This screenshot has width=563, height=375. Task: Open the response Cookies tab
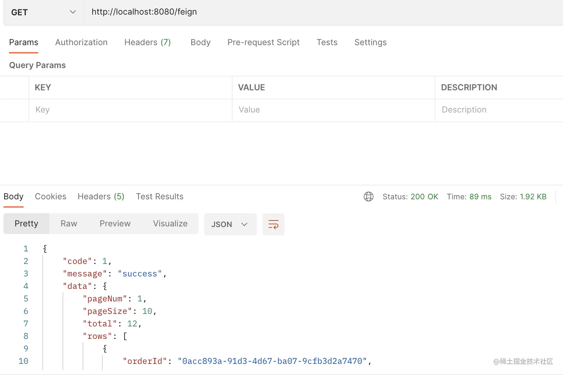coord(51,197)
